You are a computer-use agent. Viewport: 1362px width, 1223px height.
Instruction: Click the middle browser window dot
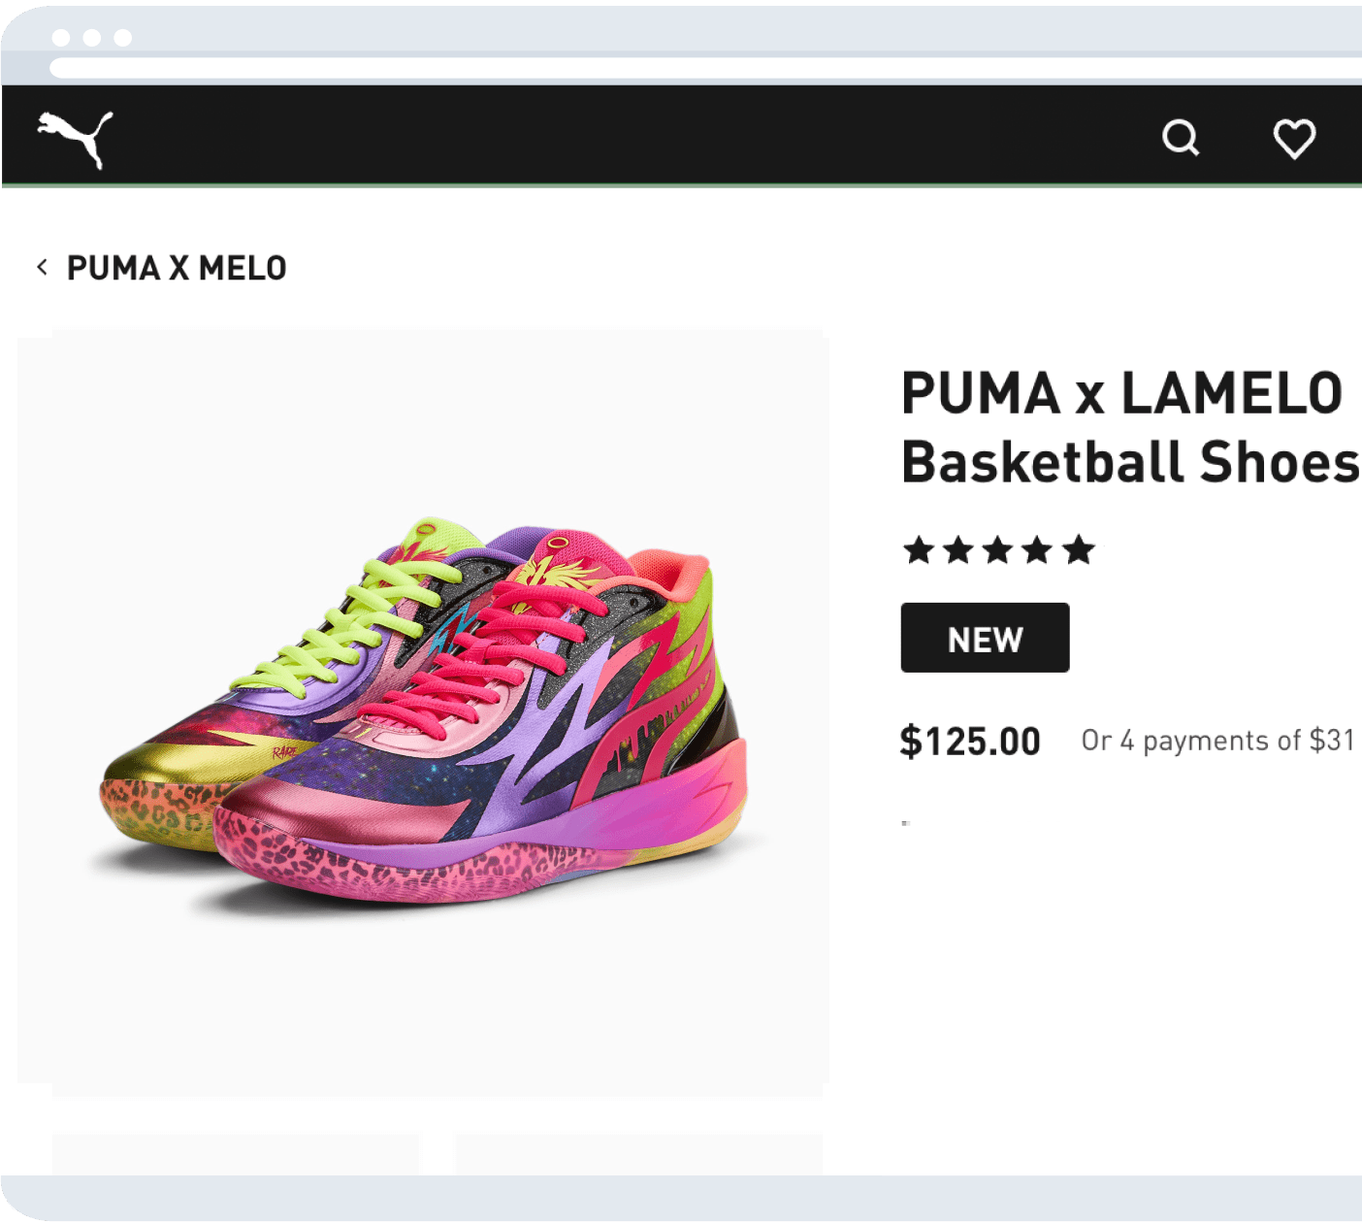[92, 38]
